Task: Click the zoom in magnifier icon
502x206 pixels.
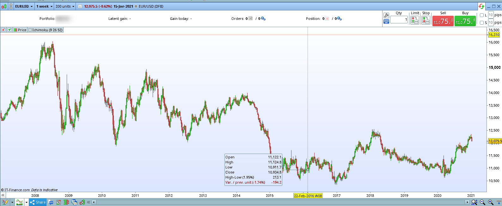Action: (x=491, y=202)
